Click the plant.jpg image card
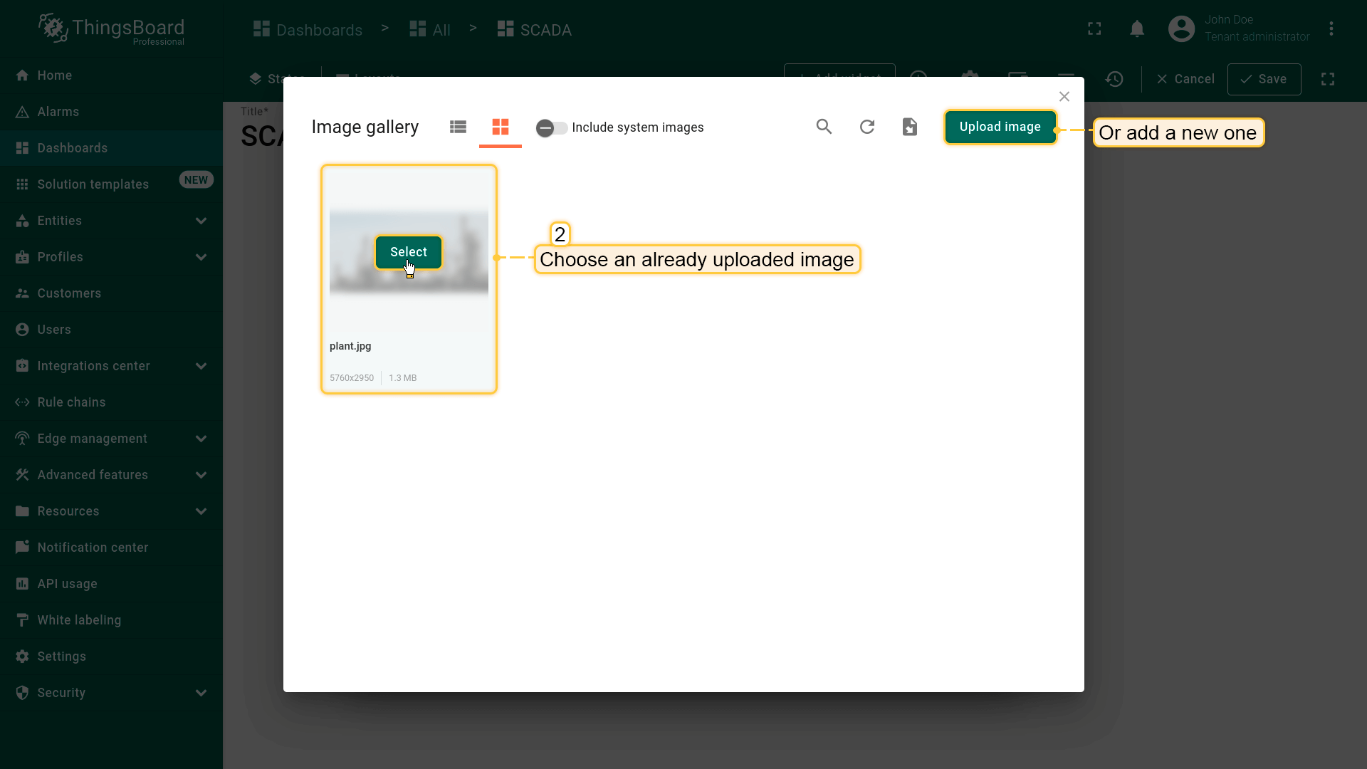Viewport: 1367px width, 769px height. pos(409,313)
